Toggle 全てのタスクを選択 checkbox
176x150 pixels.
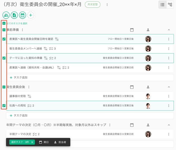pyautogui.click(x=4, y=23)
